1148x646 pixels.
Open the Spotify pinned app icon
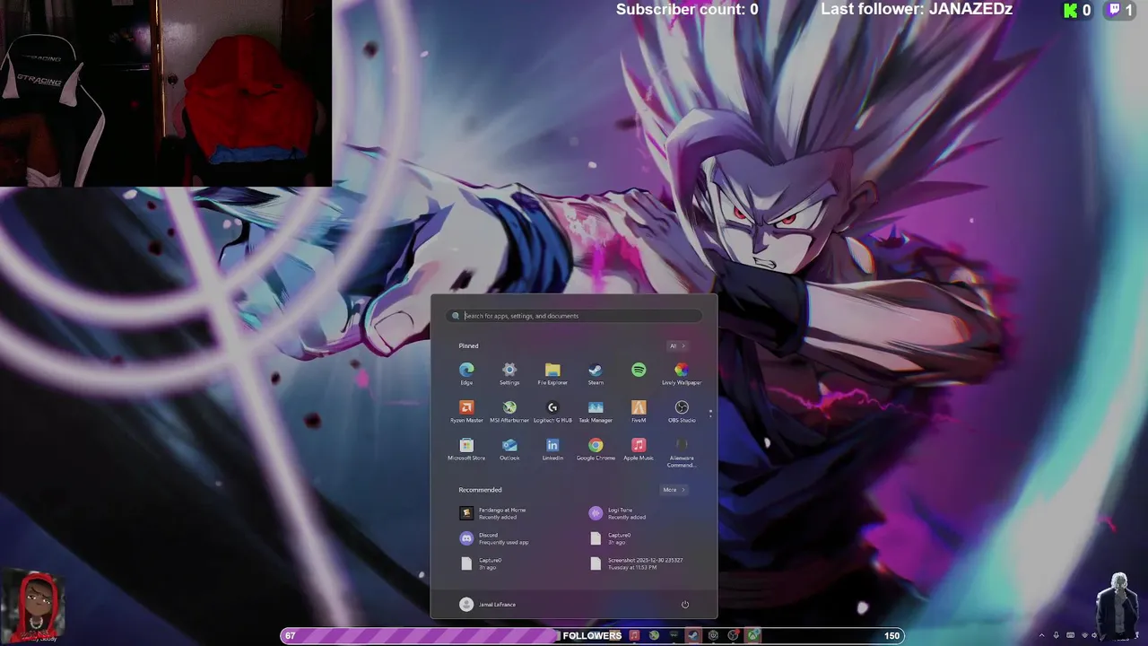[639, 371]
